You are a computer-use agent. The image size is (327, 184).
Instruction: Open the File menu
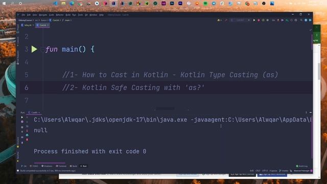(x=24, y=15)
